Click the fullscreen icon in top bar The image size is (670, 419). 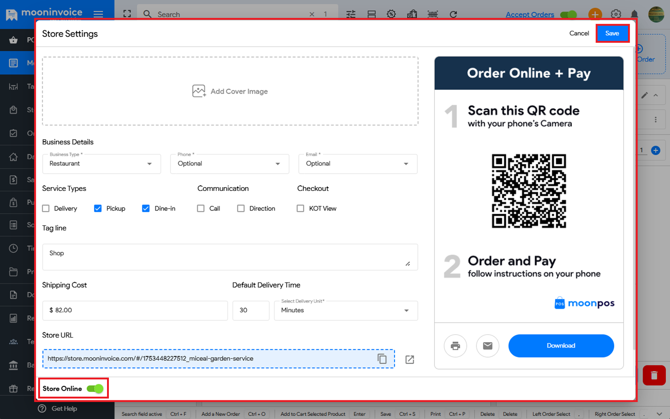click(127, 14)
